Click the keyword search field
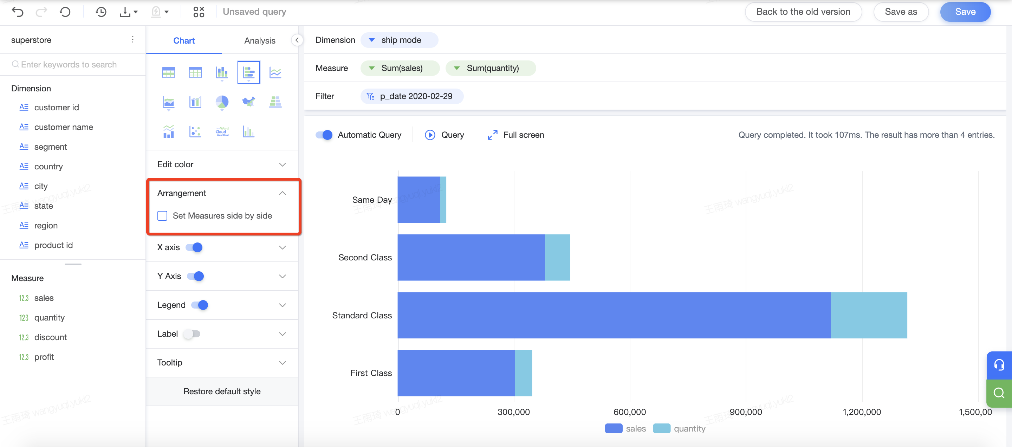Screen dimensions: 1012x447 [73, 64]
